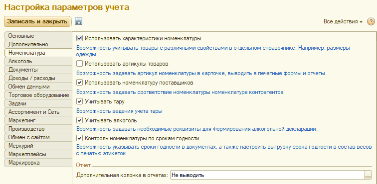Click the floppy disk save icon

click(x=78, y=21)
